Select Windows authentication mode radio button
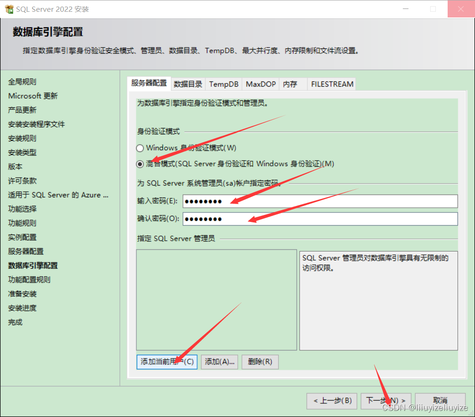Screen dimensions: 475x417 pyautogui.click(x=140, y=148)
